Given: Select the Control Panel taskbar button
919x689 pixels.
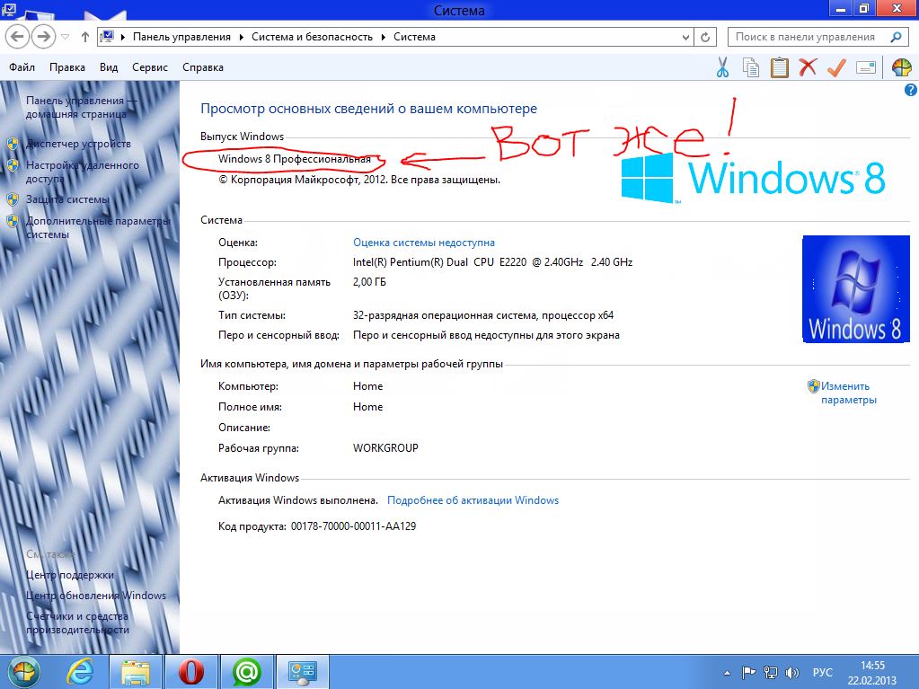Looking at the screenshot, I should 303,672.
